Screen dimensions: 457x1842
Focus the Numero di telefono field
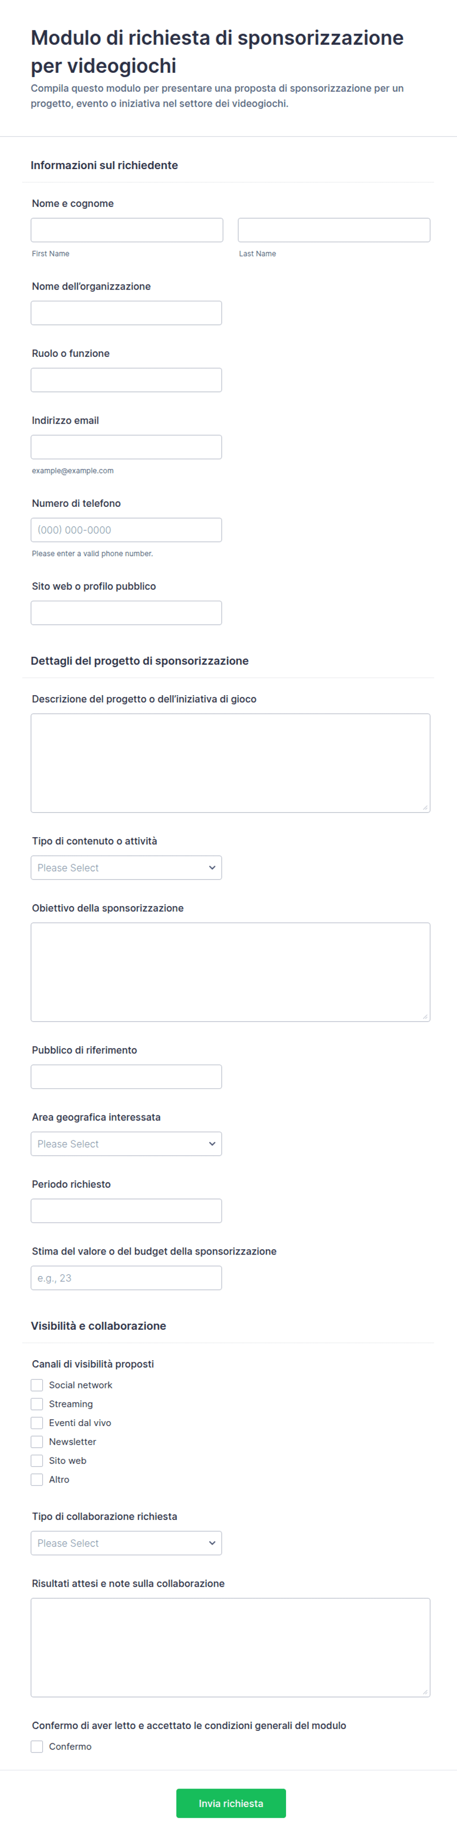(126, 530)
